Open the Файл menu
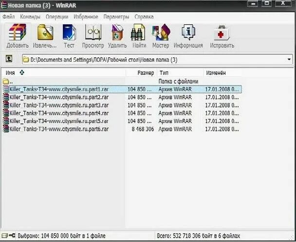This screenshot has height=242, width=296. [8, 17]
